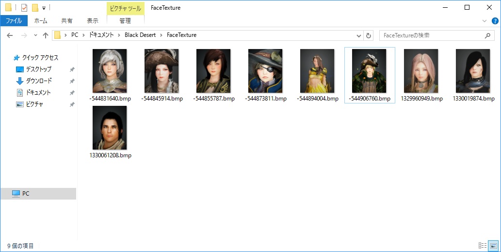Click FaceTexture in the address breadcrumb
Image resolution: width=501 pixels, height=252 pixels.
click(181, 35)
